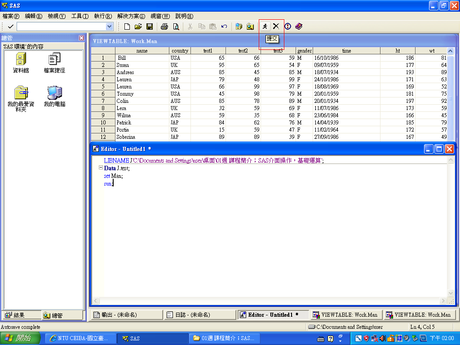Click the current folder path in status bar
The image size is (460, 345).
point(349,327)
